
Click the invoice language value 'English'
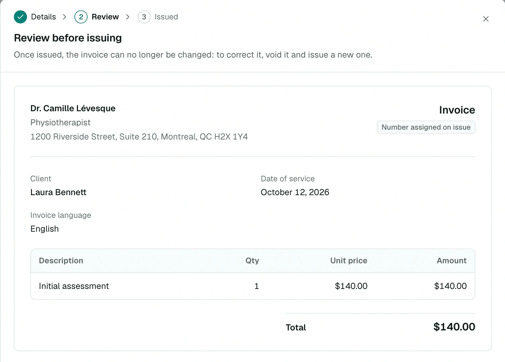point(44,229)
